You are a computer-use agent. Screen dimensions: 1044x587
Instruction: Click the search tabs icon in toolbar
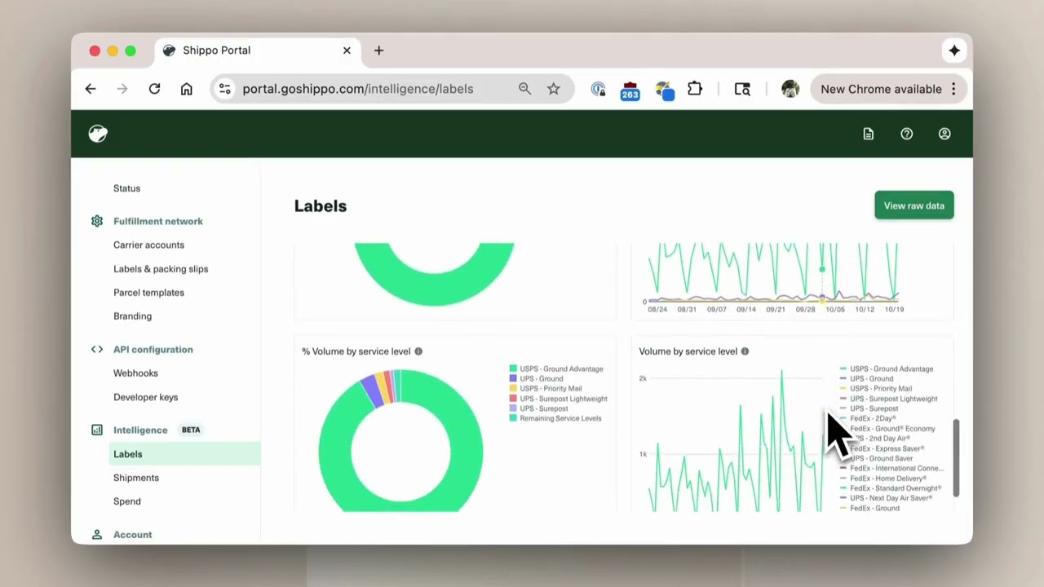[742, 89]
